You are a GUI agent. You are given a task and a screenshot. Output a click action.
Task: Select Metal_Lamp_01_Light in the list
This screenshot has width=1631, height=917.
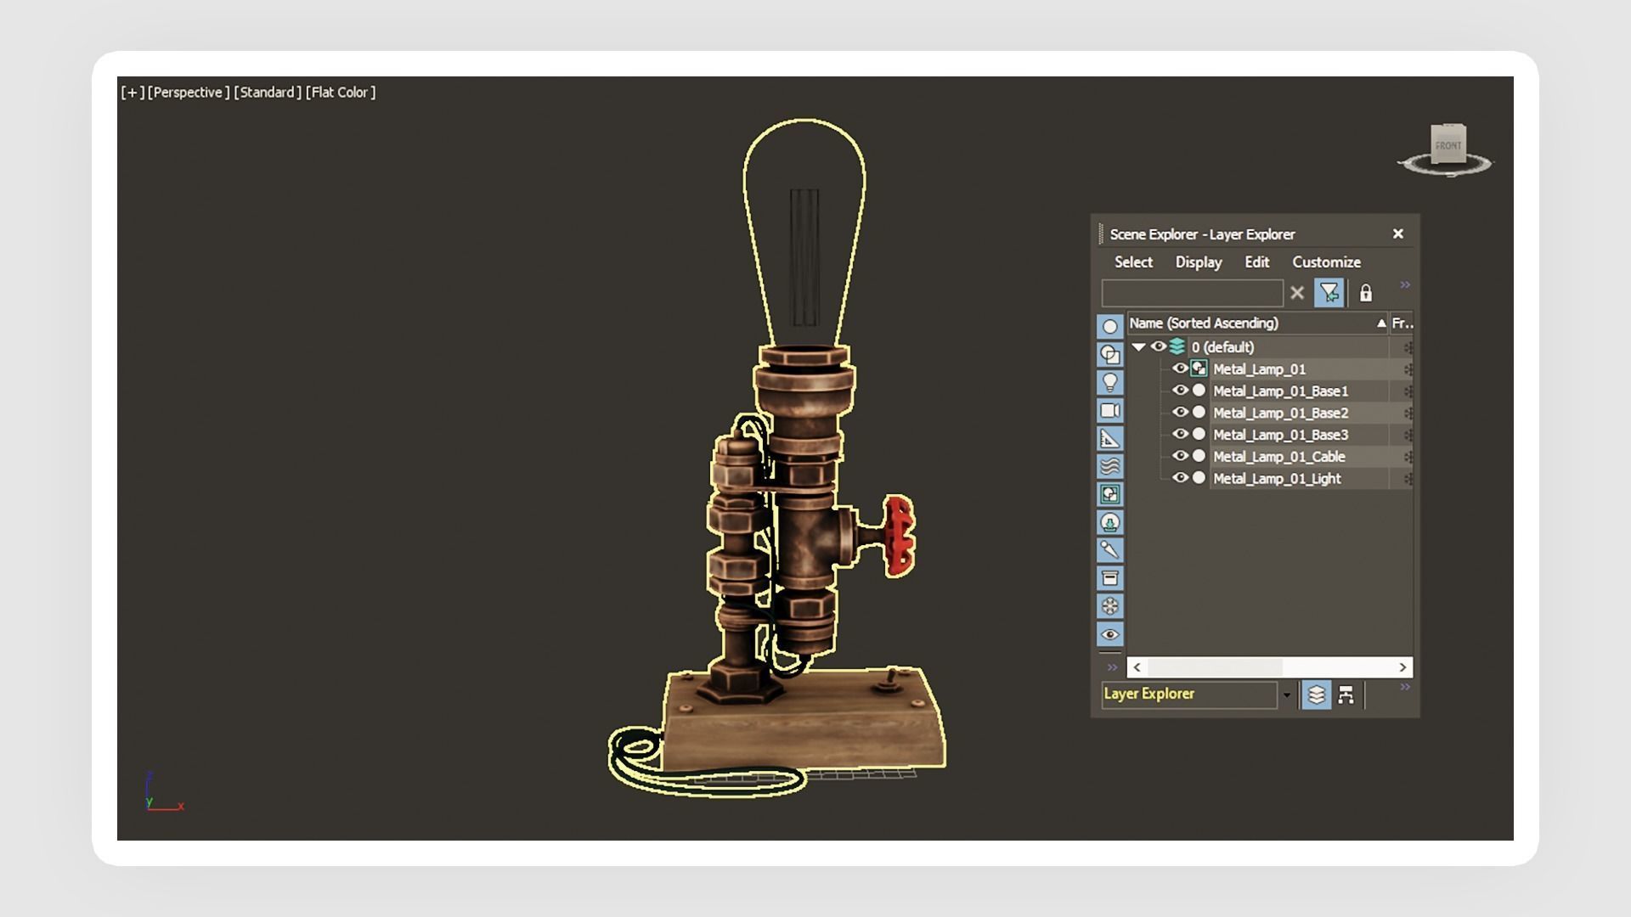point(1277,479)
